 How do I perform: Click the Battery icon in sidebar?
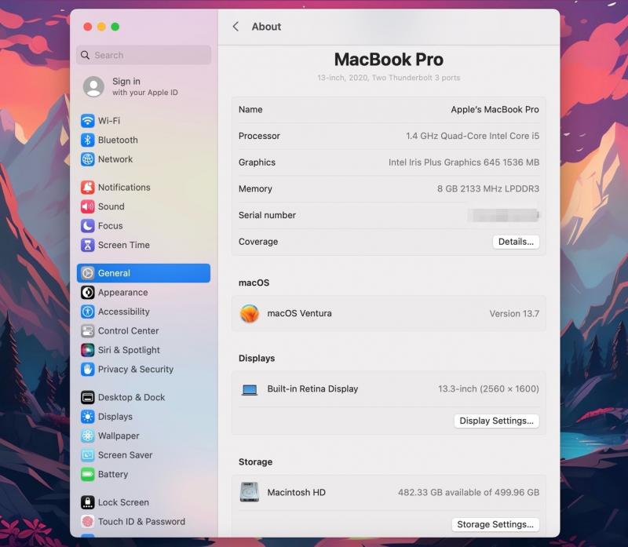click(x=88, y=474)
